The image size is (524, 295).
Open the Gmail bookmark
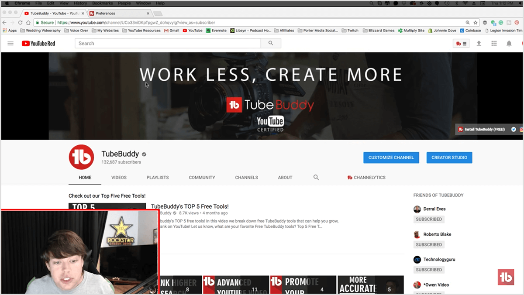pos(172,31)
